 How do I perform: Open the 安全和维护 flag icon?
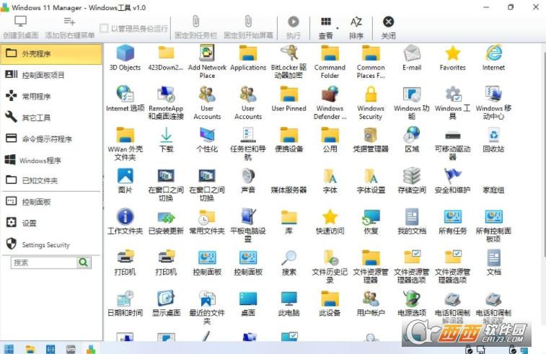453,180
